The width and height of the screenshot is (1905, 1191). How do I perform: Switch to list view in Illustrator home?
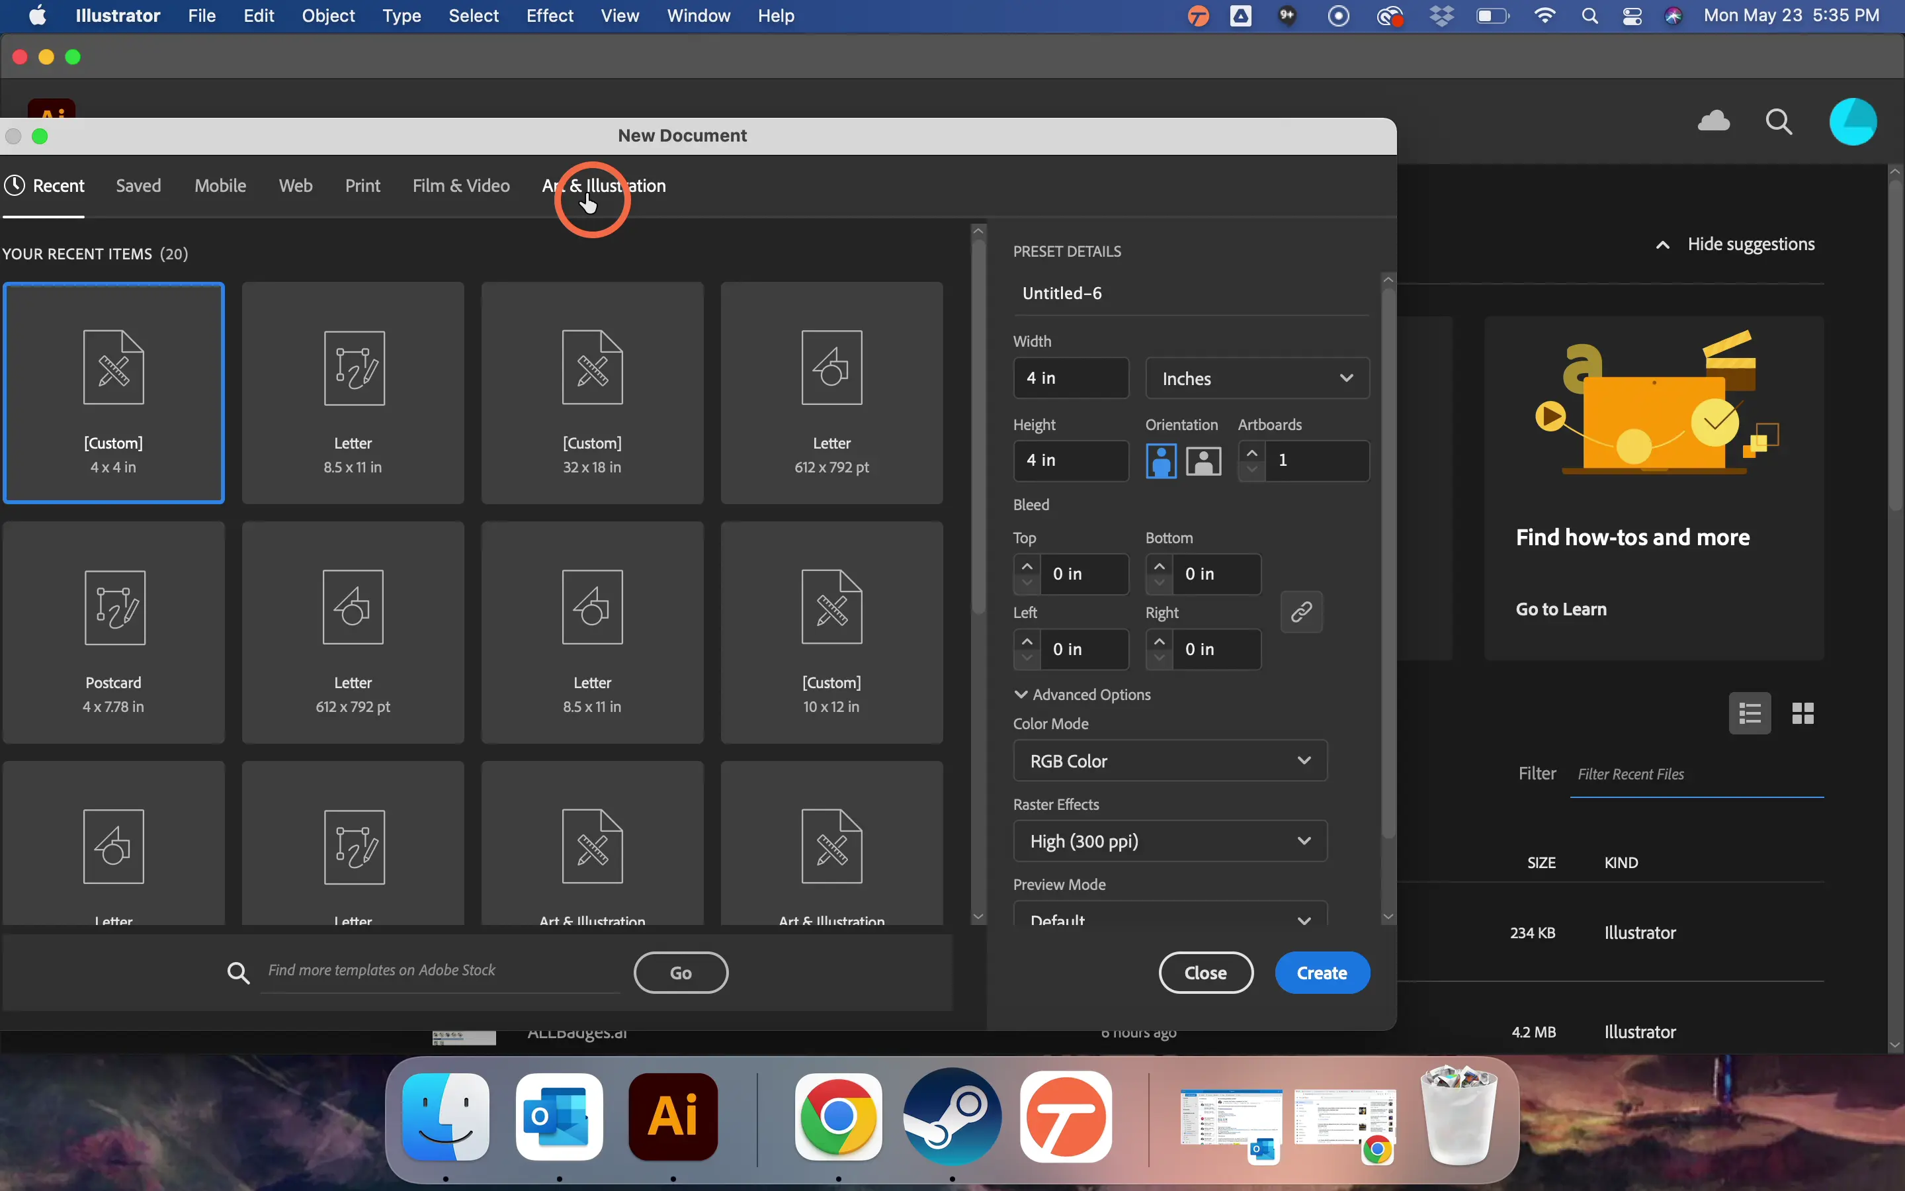(1750, 714)
